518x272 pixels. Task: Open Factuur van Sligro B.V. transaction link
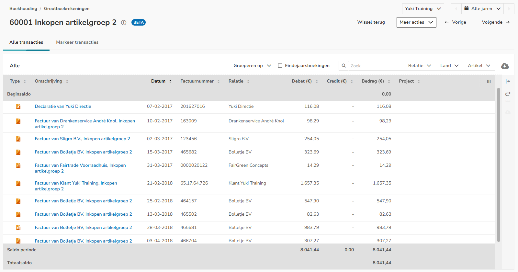tap(82, 139)
